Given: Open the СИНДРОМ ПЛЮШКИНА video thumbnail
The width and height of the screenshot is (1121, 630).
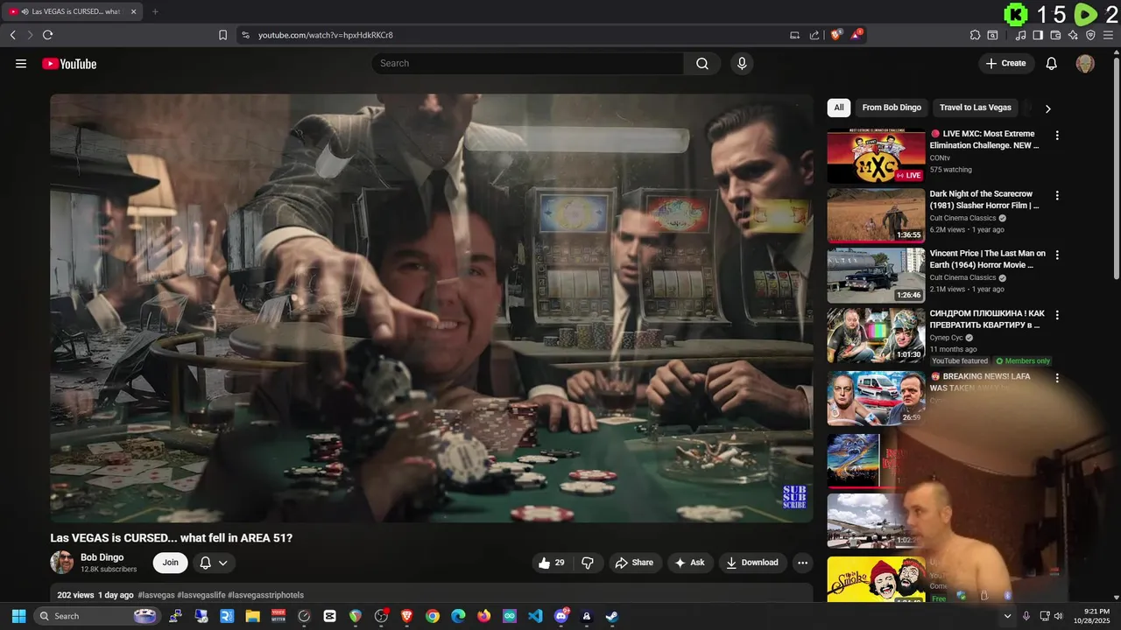Looking at the screenshot, I should tap(876, 335).
